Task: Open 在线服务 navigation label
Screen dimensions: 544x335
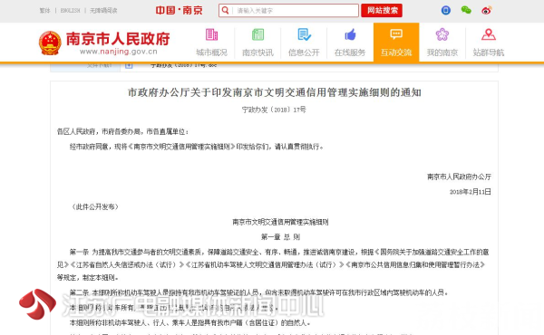Action: tap(350, 53)
